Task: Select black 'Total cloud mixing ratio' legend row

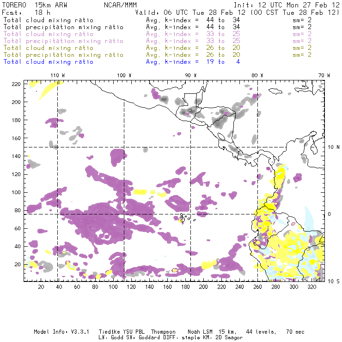Action: (49, 20)
